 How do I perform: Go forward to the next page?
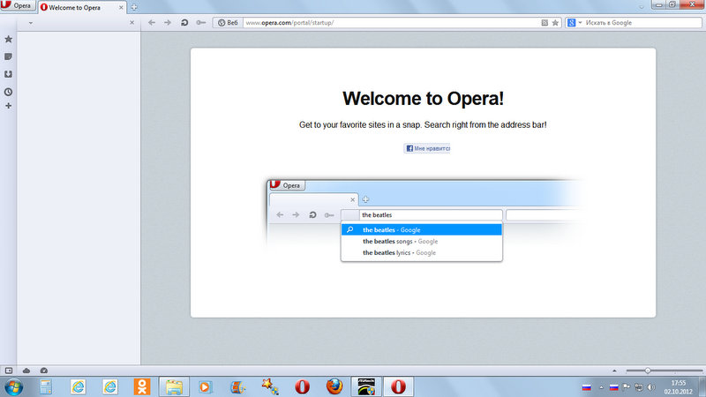pos(168,23)
